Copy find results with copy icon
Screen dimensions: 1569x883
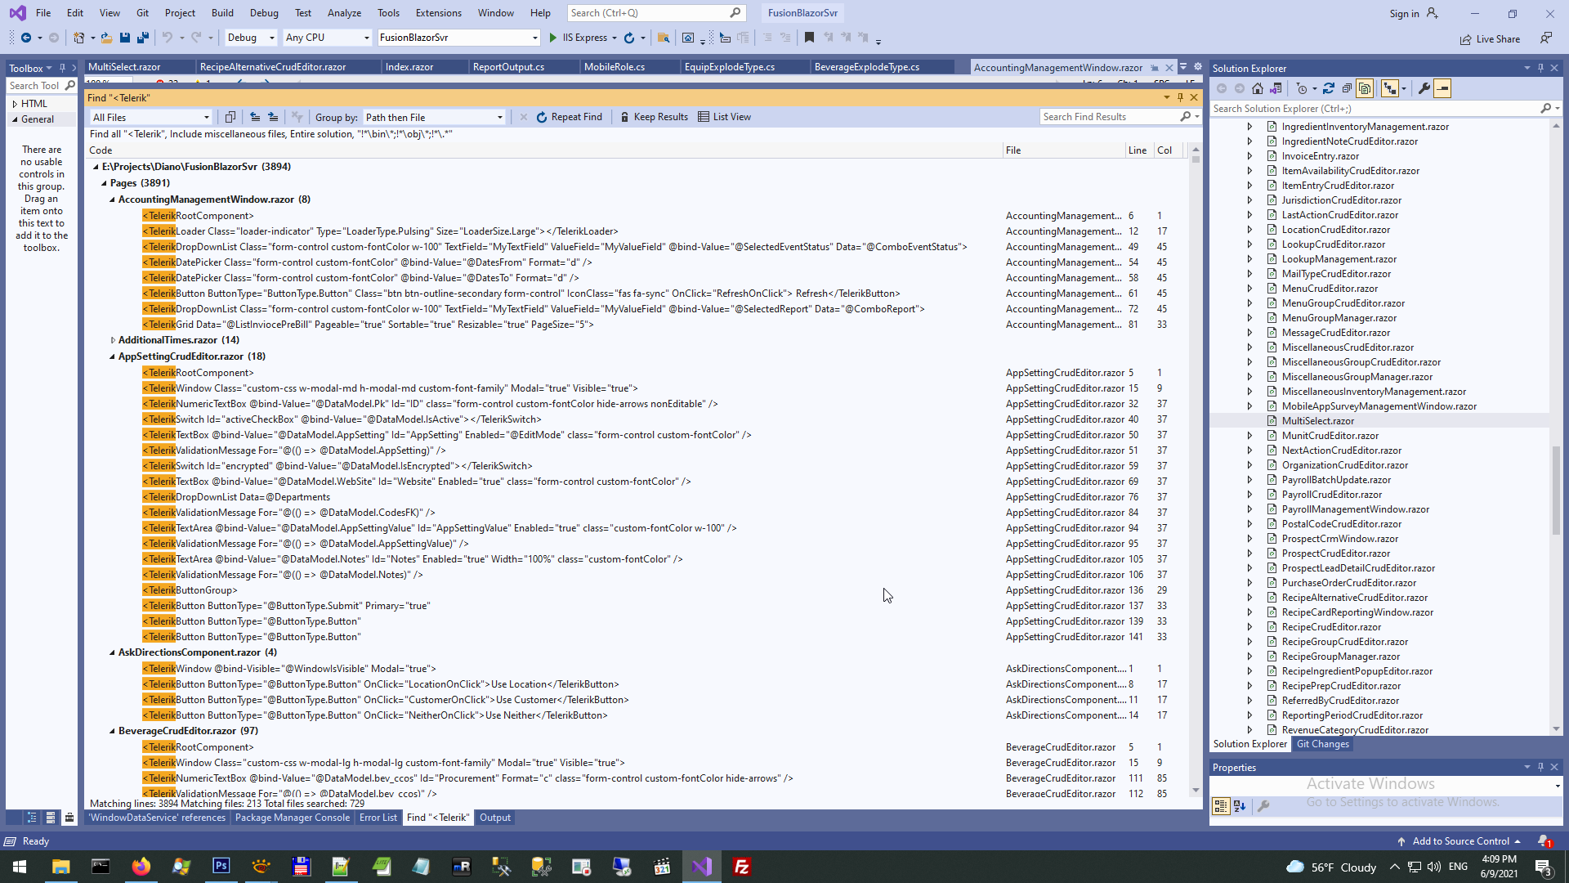click(230, 117)
